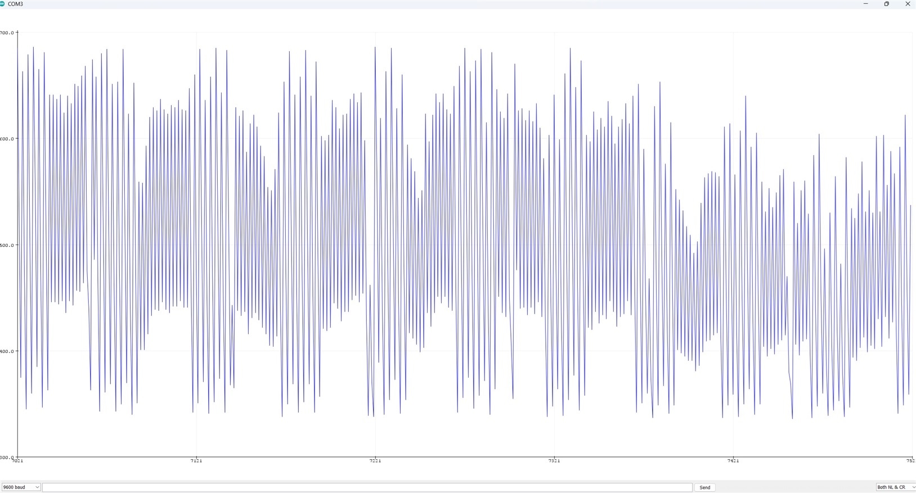Click the COM3 window title text
Viewport: 916px width, 493px height.
coord(15,4)
